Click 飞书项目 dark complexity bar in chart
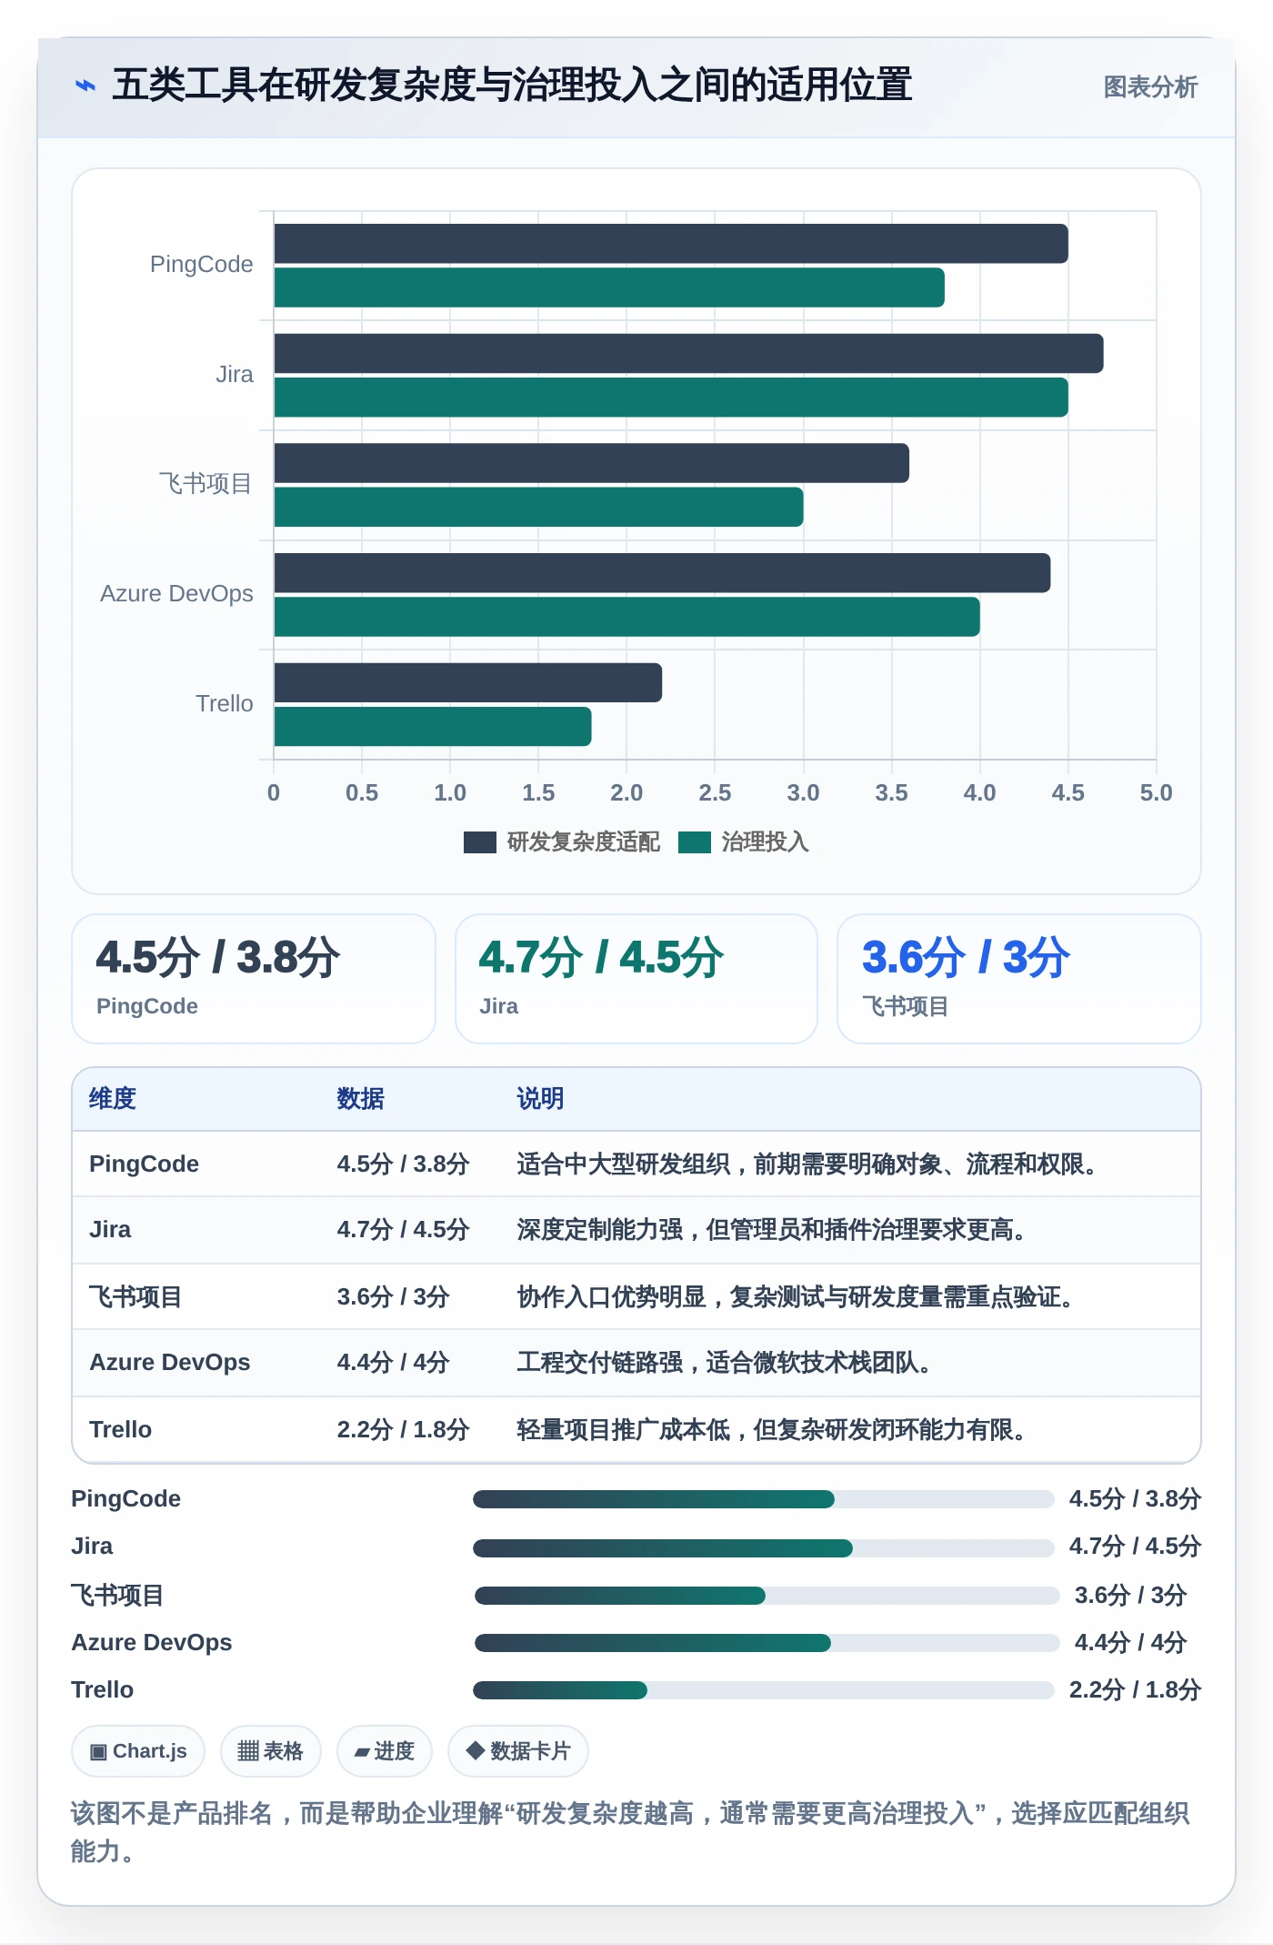Screen dimensions: 1273x1945 point(591,463)
